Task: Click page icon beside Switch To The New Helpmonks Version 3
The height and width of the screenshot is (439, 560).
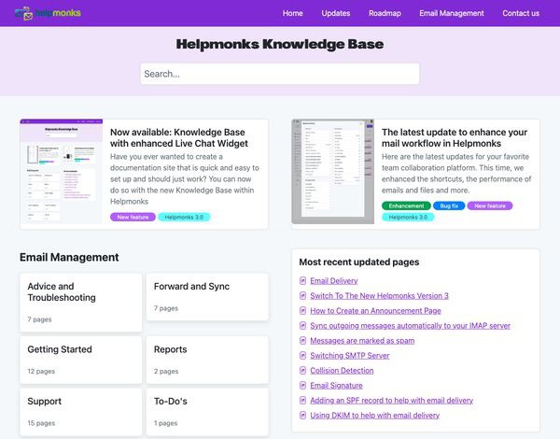Action: 302,296
